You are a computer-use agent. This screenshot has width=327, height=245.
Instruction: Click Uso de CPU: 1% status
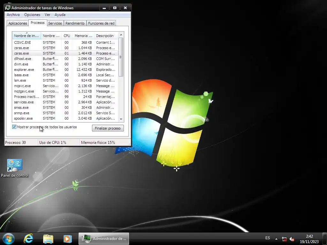coord(53,143)
